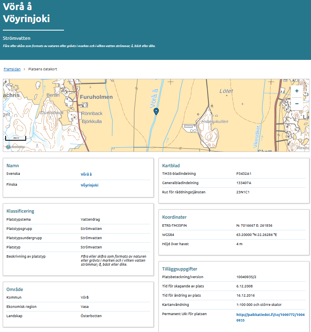Click the WGS84 coordinate value
This screenshot has width=311, height=332.
[257, 235]
